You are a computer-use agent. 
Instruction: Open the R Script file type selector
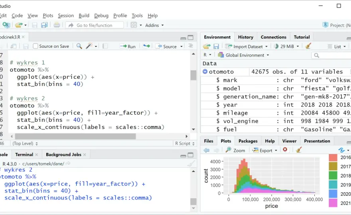[185, 143]
